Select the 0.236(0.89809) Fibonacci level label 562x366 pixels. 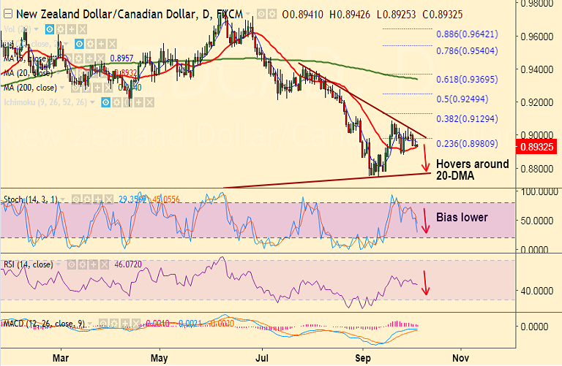coord(467,144)
